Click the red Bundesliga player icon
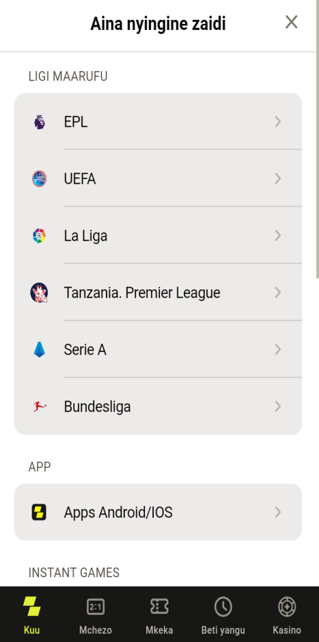319x642 pixels. 40,407
